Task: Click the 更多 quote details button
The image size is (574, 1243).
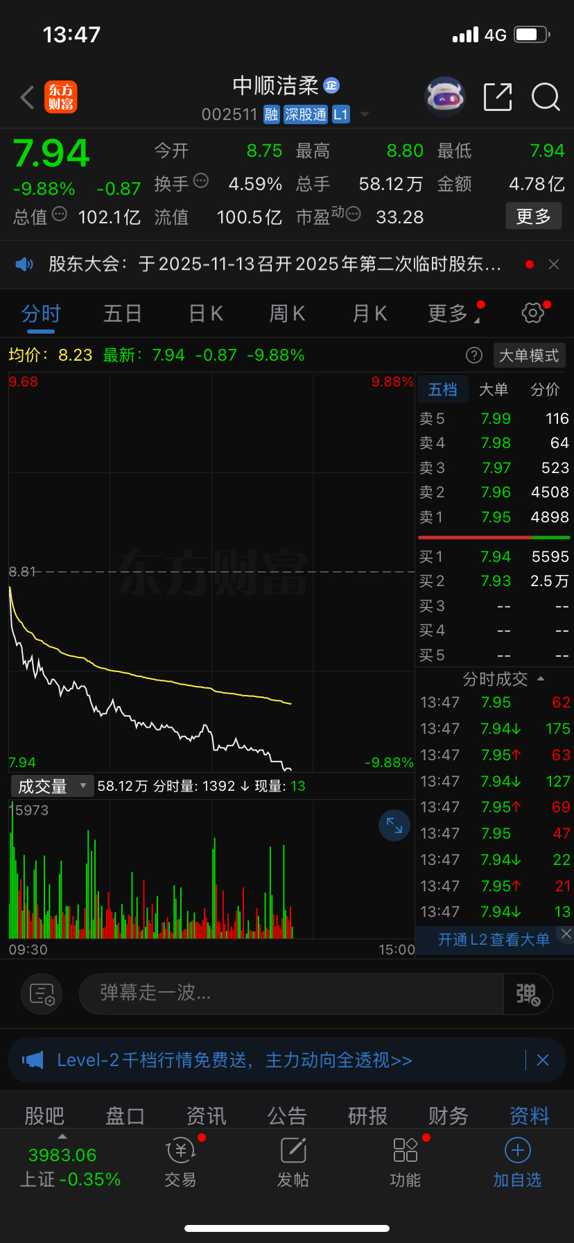Action: click(533, 216)
